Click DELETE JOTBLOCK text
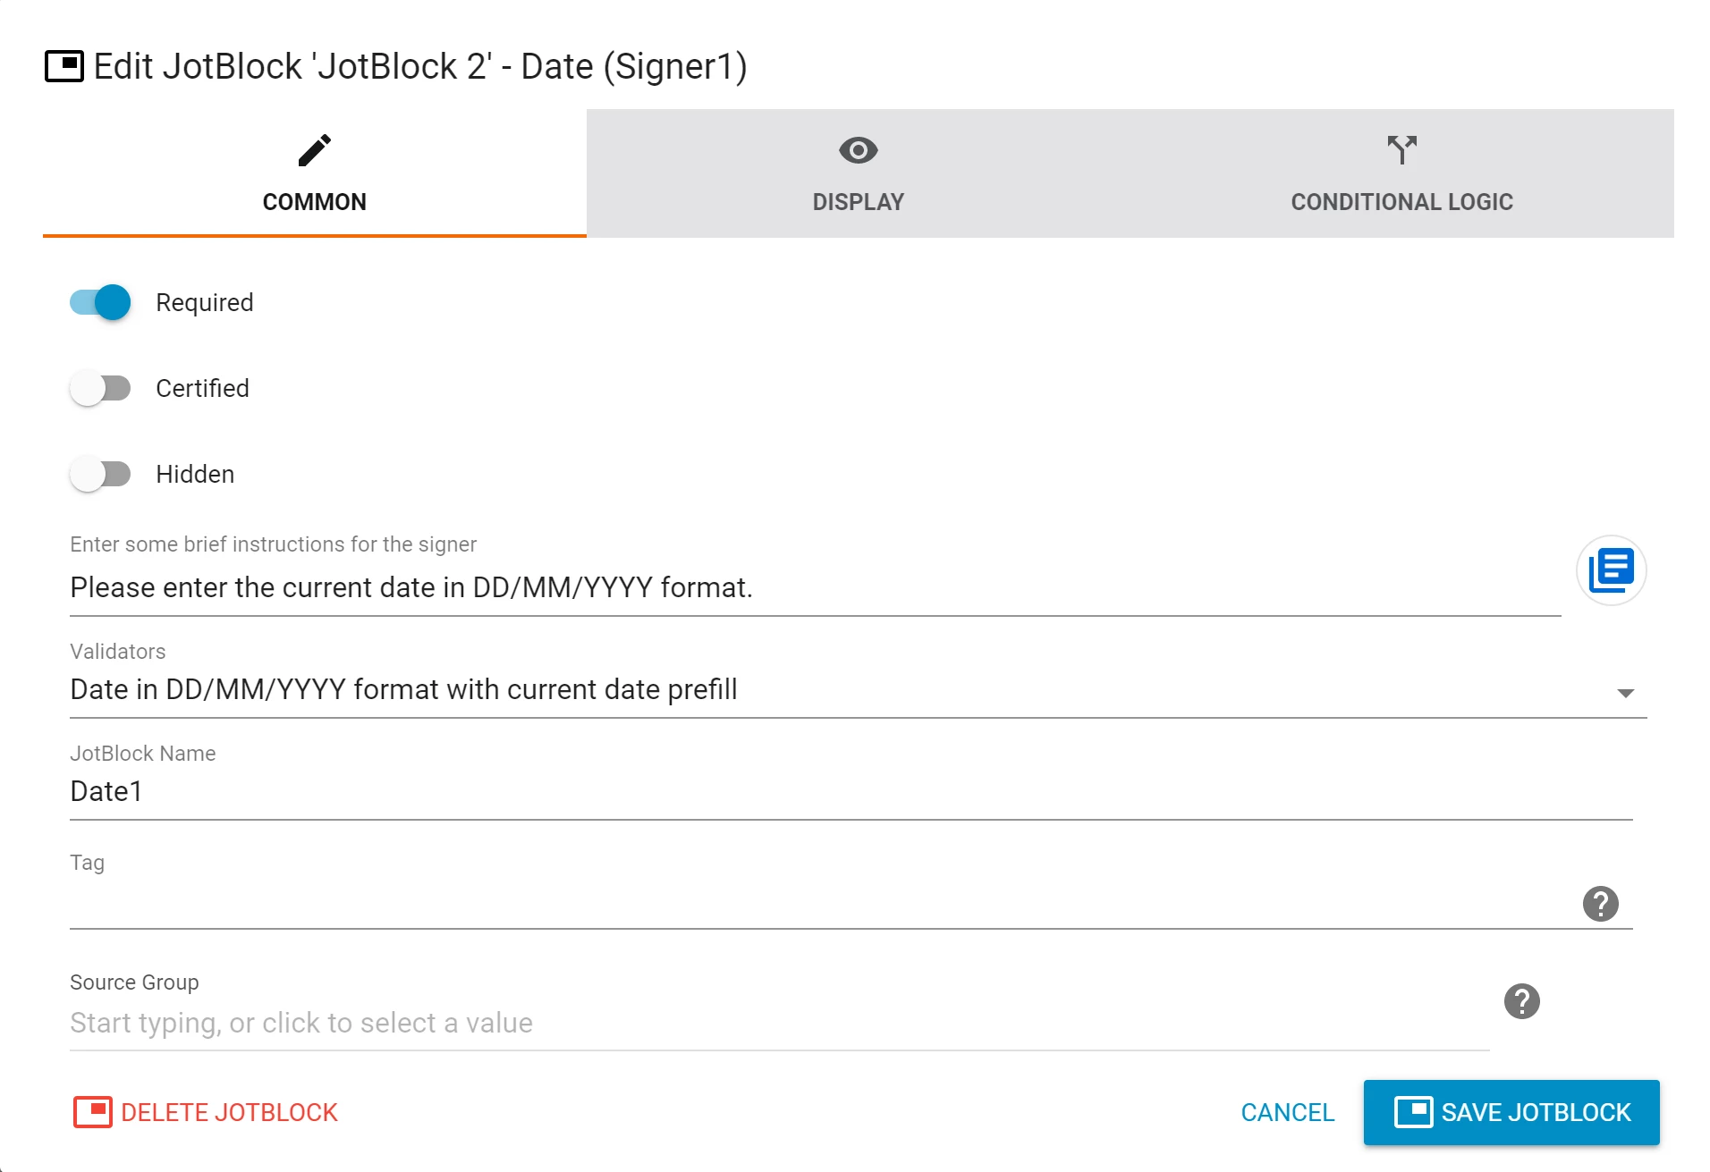Viewport: 1710px width, 1172px height. 229,1112
